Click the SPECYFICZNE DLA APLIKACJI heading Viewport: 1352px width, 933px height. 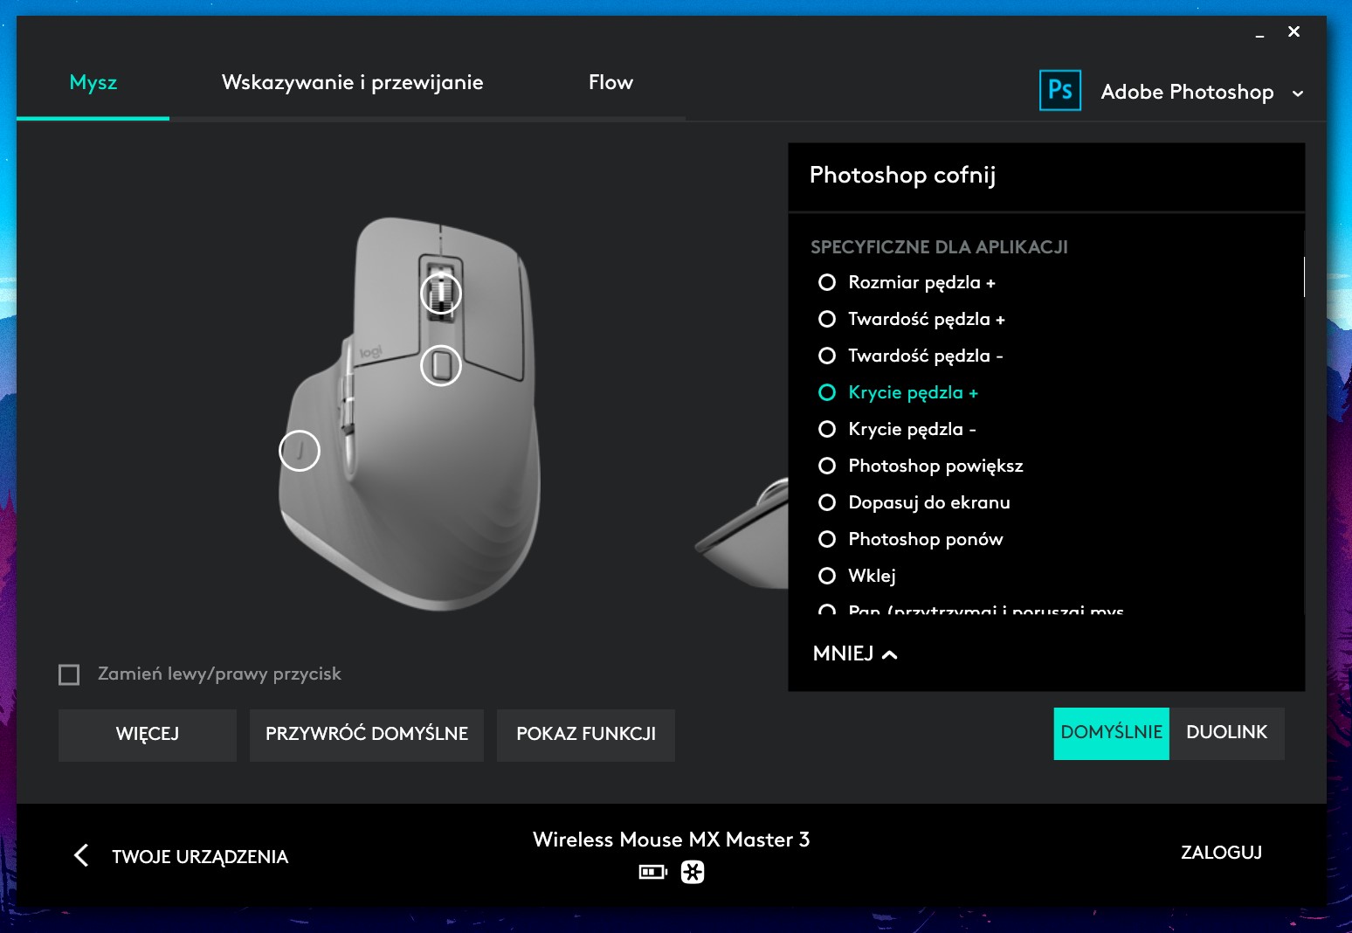939,247
